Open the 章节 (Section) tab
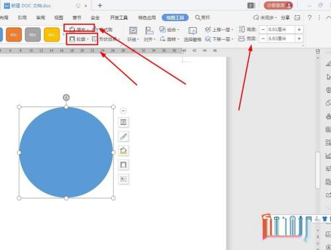Screen dimensions: 331x250 click(77, 18)
